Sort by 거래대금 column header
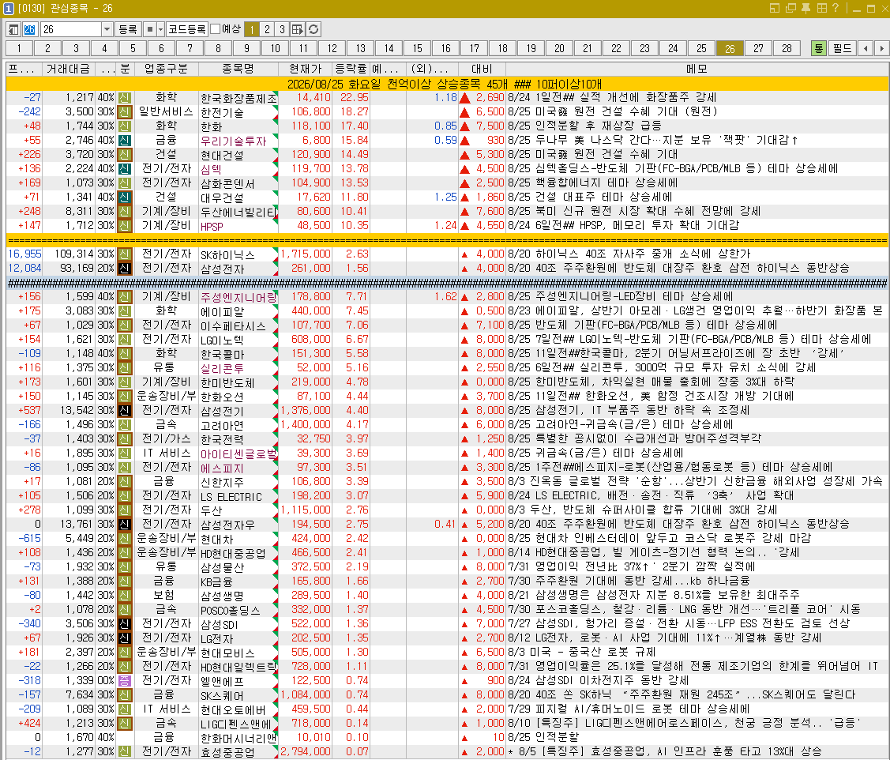The image size is (890, 760). coord(68,69)
